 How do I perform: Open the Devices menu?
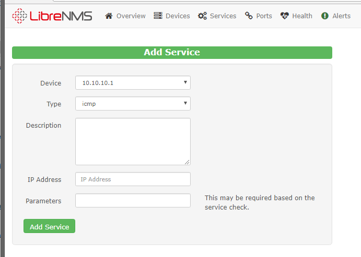click(178, 16)
